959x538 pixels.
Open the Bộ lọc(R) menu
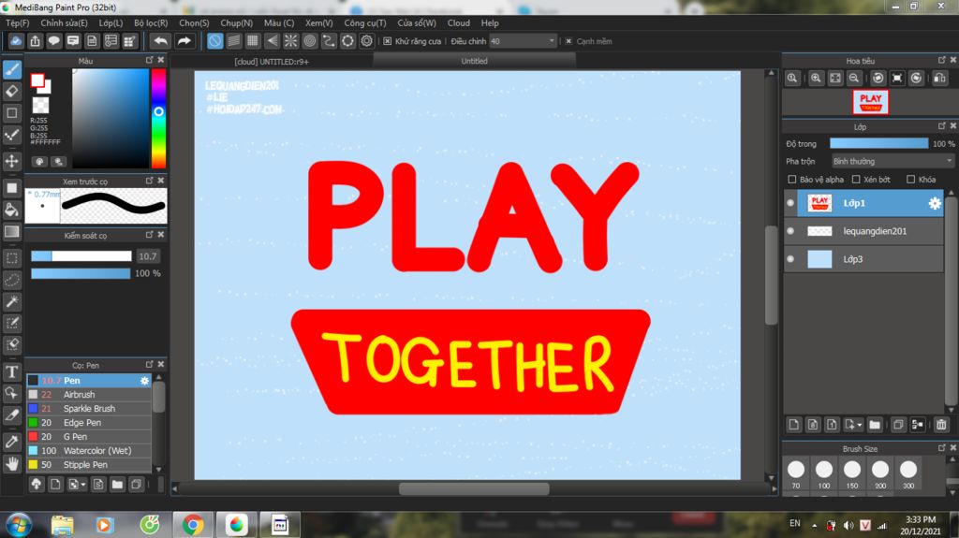[151, 23]
